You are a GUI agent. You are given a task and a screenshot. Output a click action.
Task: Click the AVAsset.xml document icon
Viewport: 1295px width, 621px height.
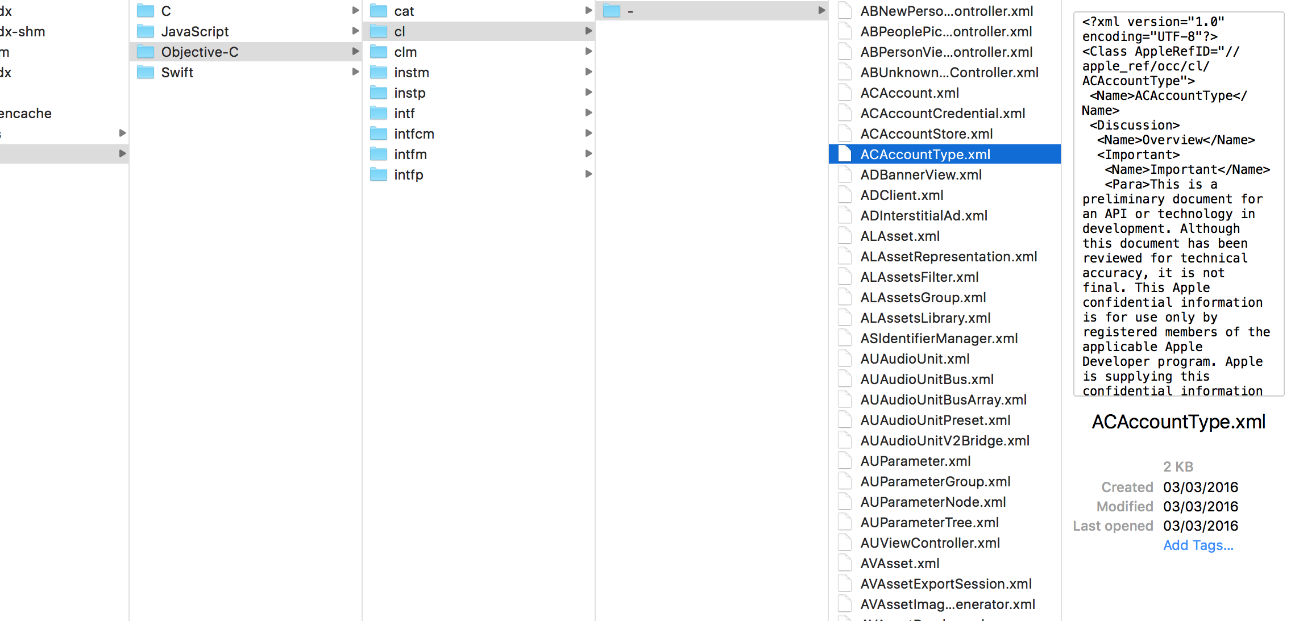click(x=845, y=563)
